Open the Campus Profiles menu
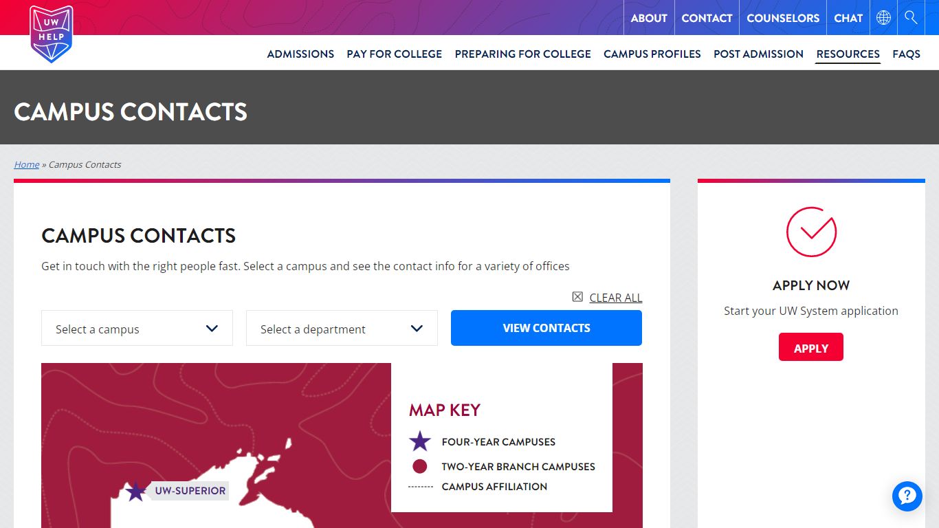The width and height of the screenshot is (939, 528). click(652, 54)
